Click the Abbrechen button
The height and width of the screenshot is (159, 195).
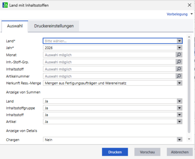(180, 152)
